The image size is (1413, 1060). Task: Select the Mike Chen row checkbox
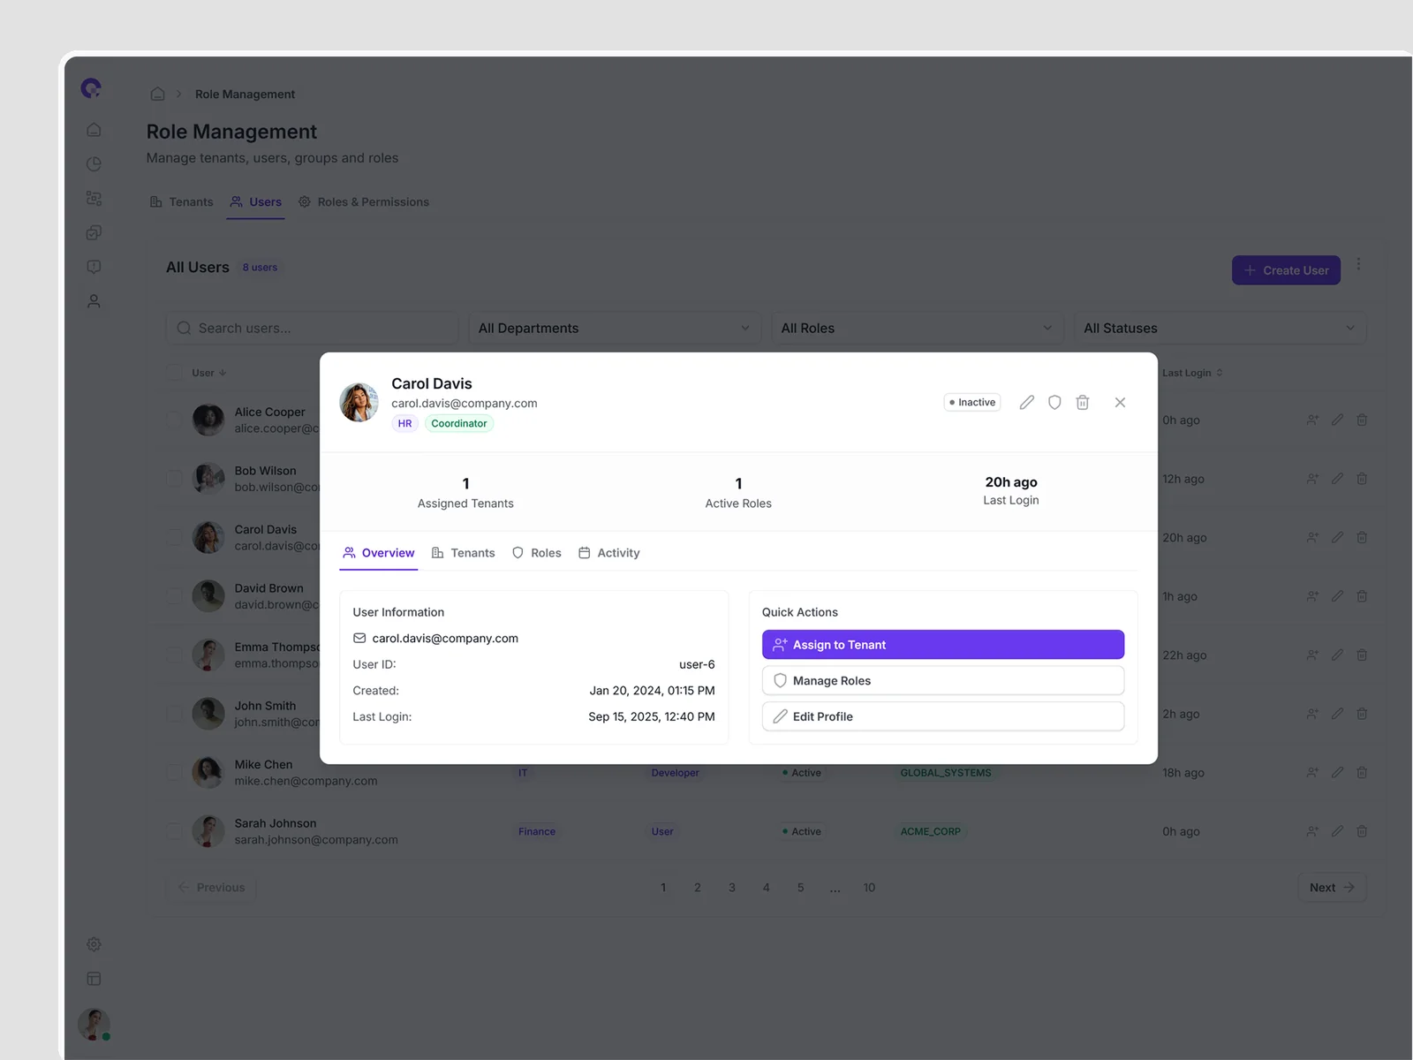coord(175,773)
